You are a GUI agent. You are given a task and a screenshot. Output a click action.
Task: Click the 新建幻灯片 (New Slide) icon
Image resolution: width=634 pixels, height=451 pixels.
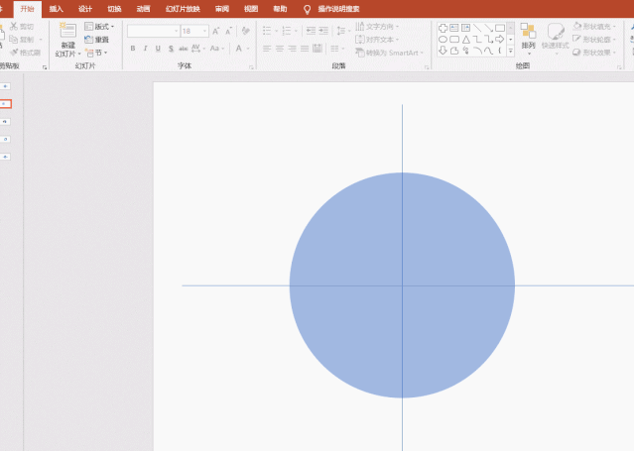[67, 32]
